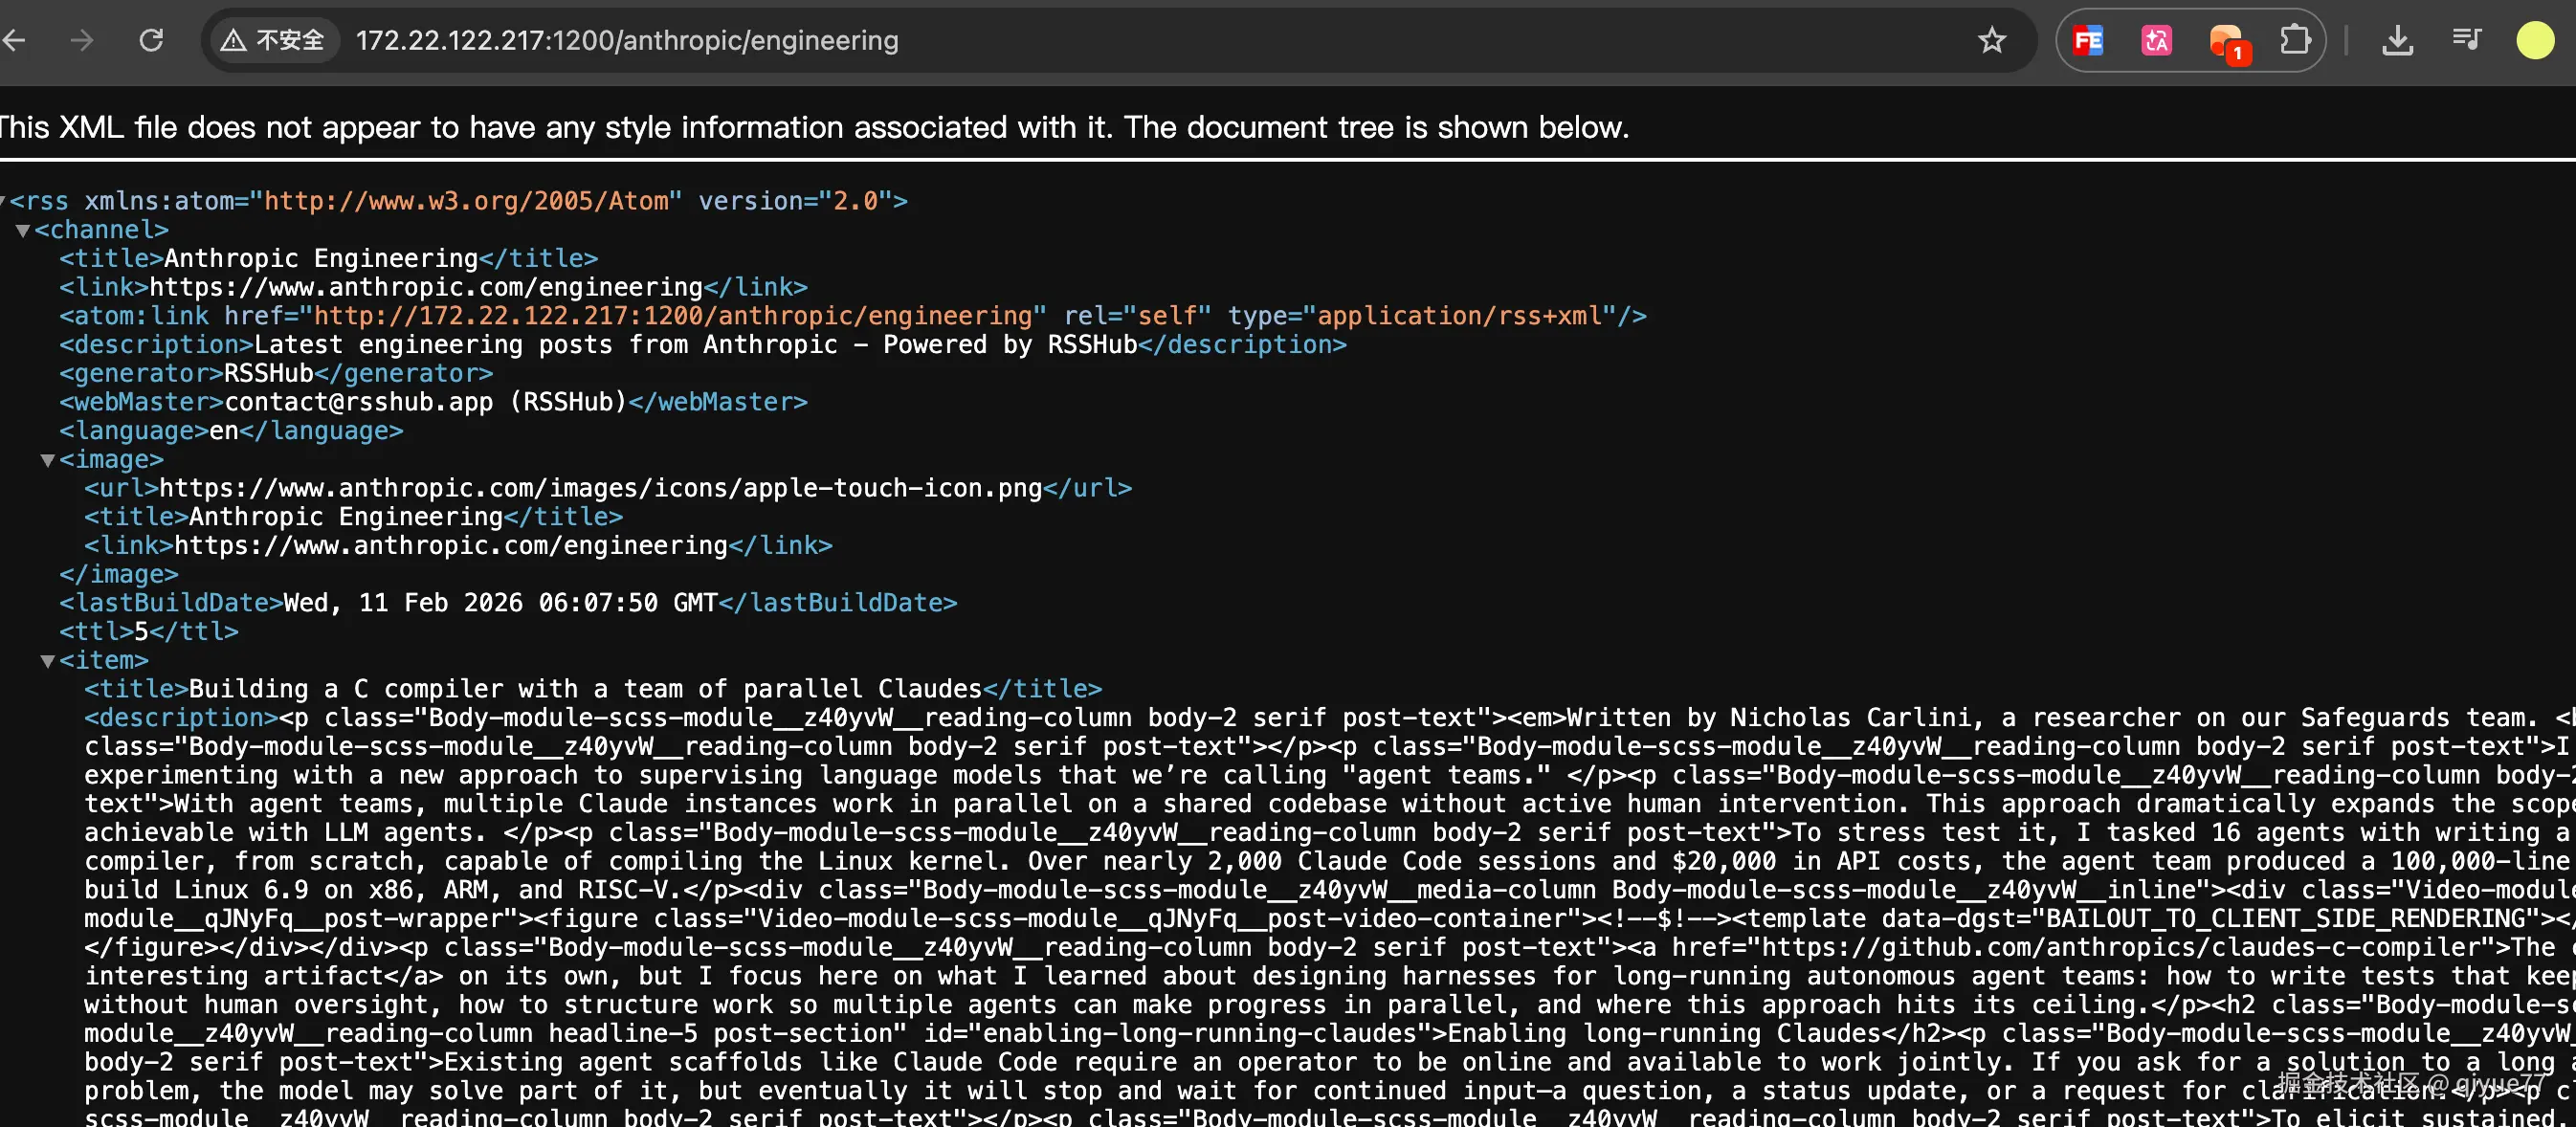Viewport: 2576px width, 1127px height.
Task: Click the Anthropic Engineering channel title text
Action: 320,258
